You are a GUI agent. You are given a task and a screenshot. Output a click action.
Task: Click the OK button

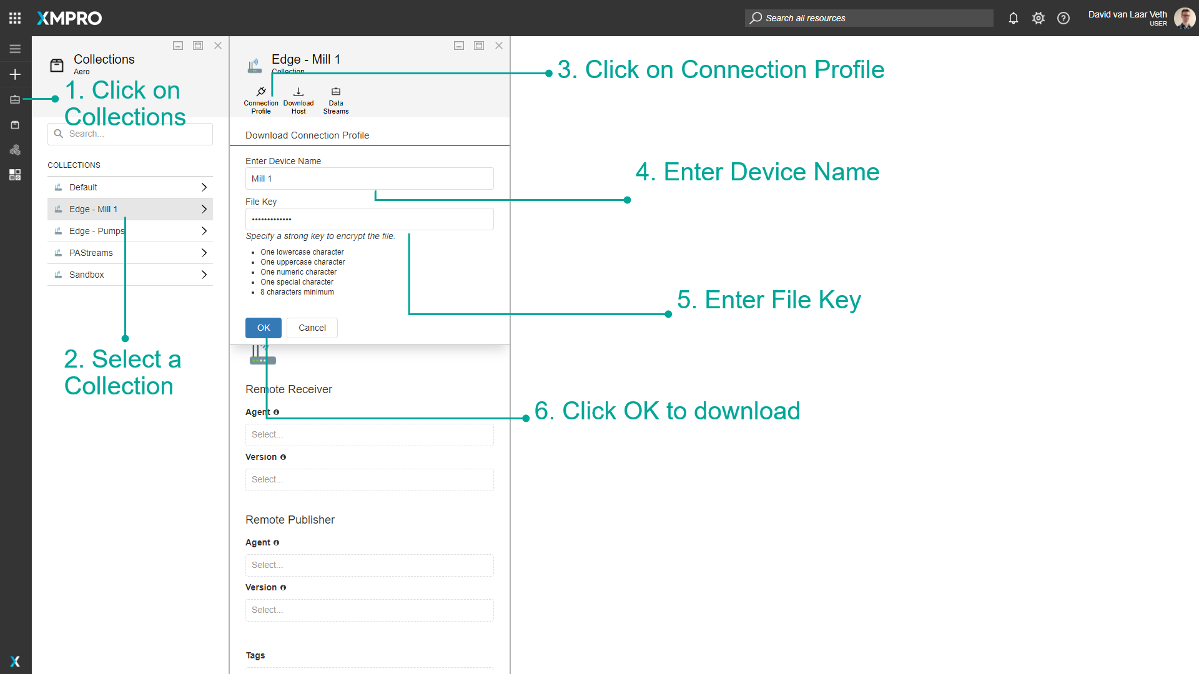[x=264, y=328]
